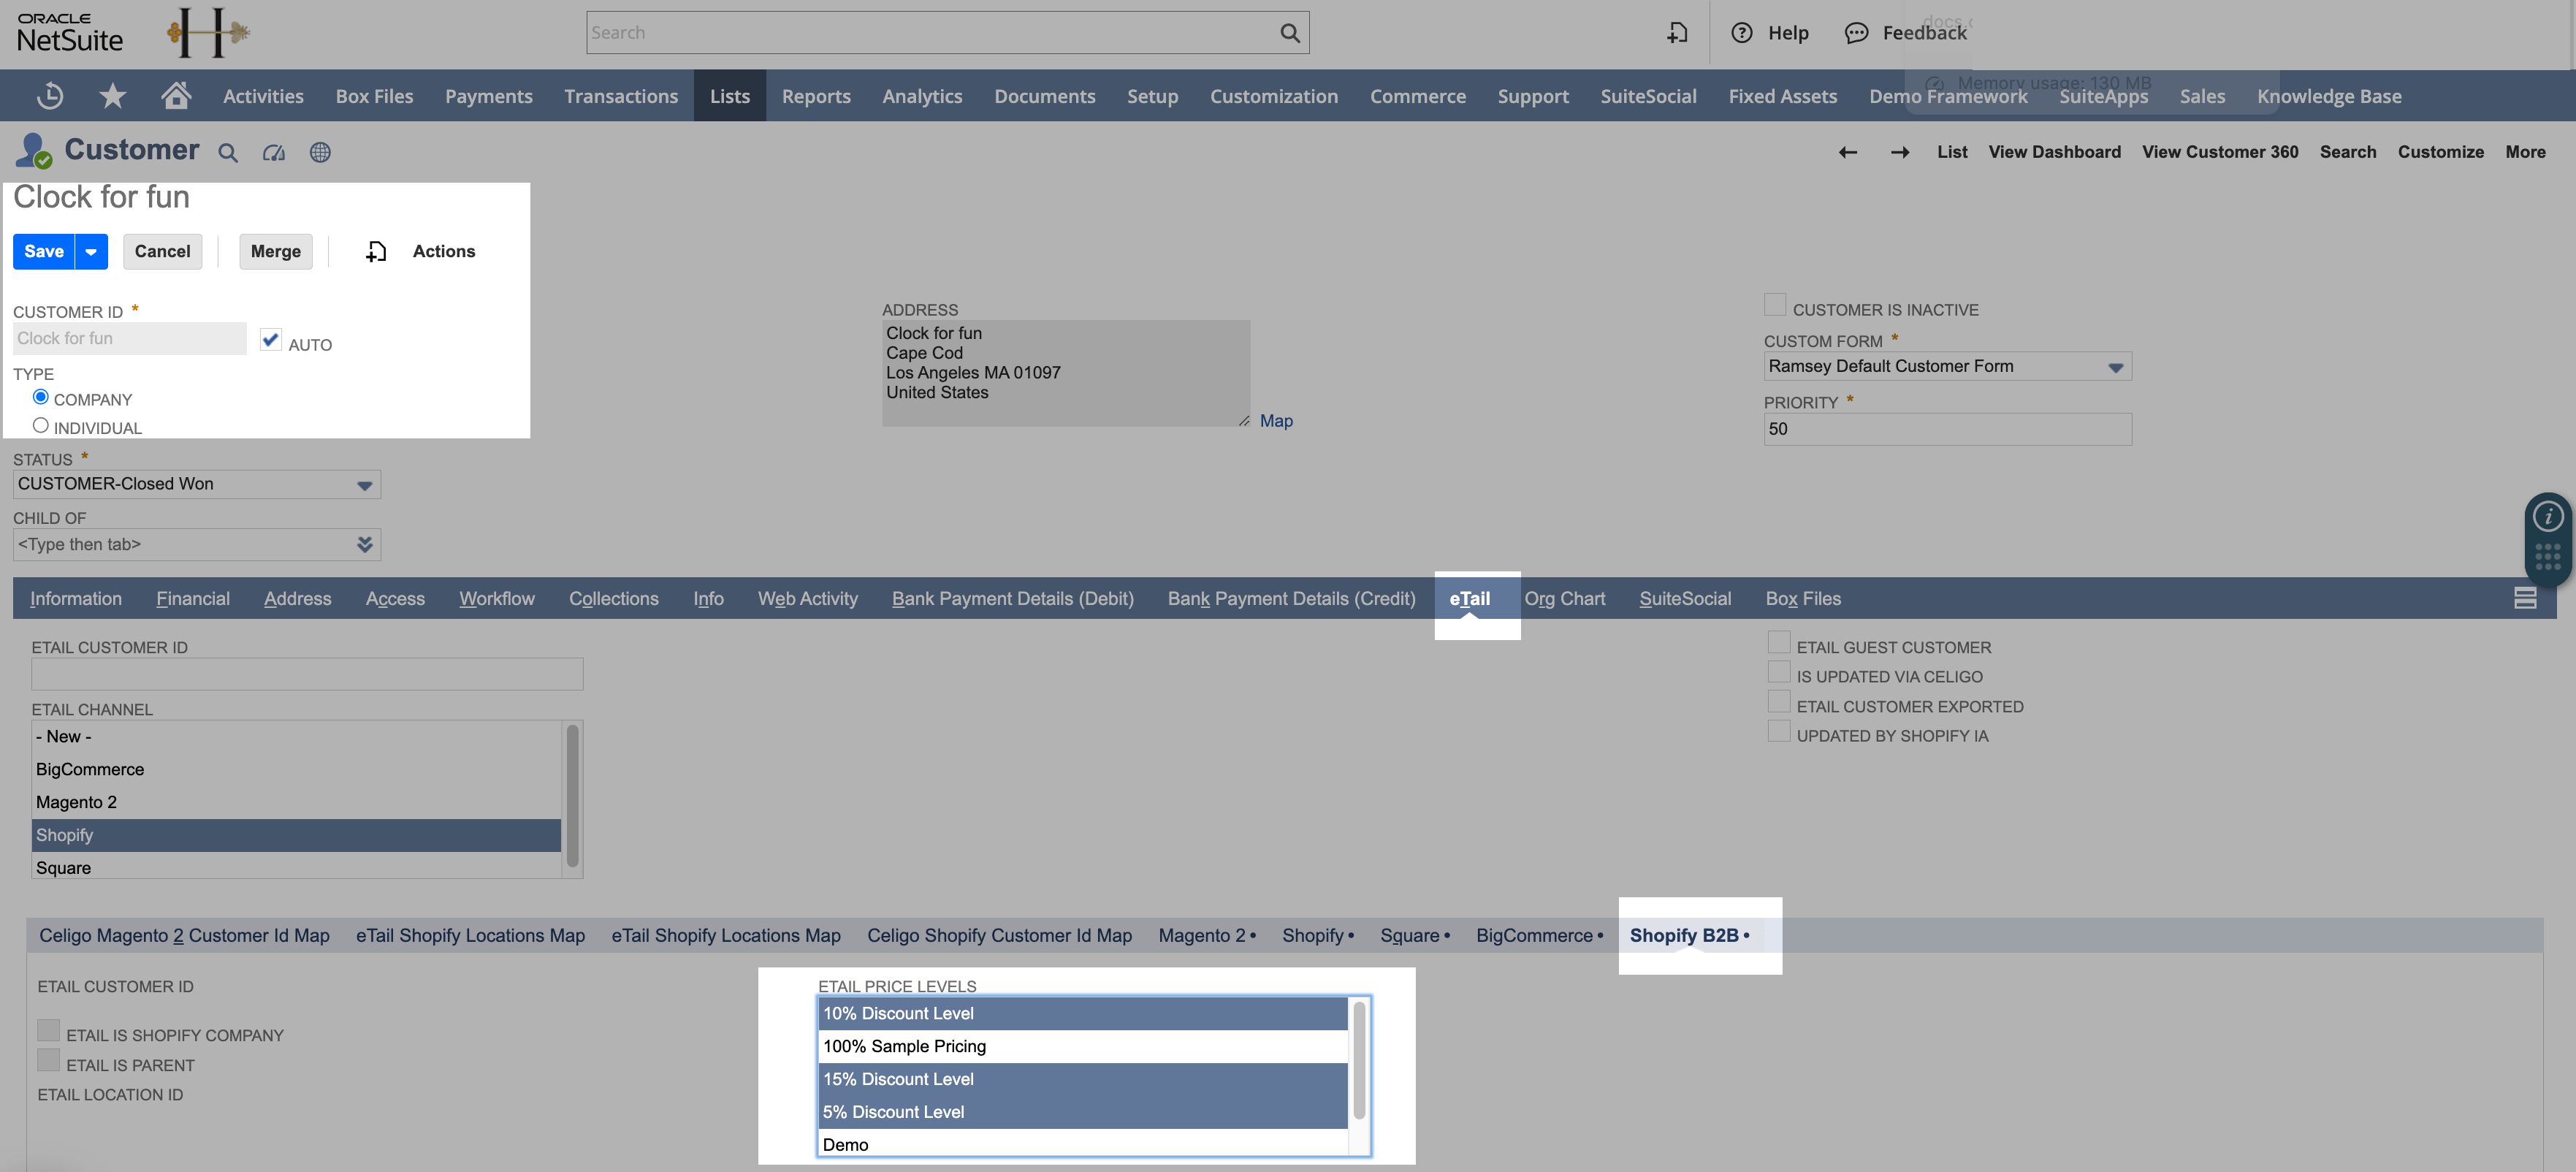Screen dimensions: 2576x1172
Task: Open the Magento 2 subtab
Action: pyautogui.click(x=1207, y=936)
